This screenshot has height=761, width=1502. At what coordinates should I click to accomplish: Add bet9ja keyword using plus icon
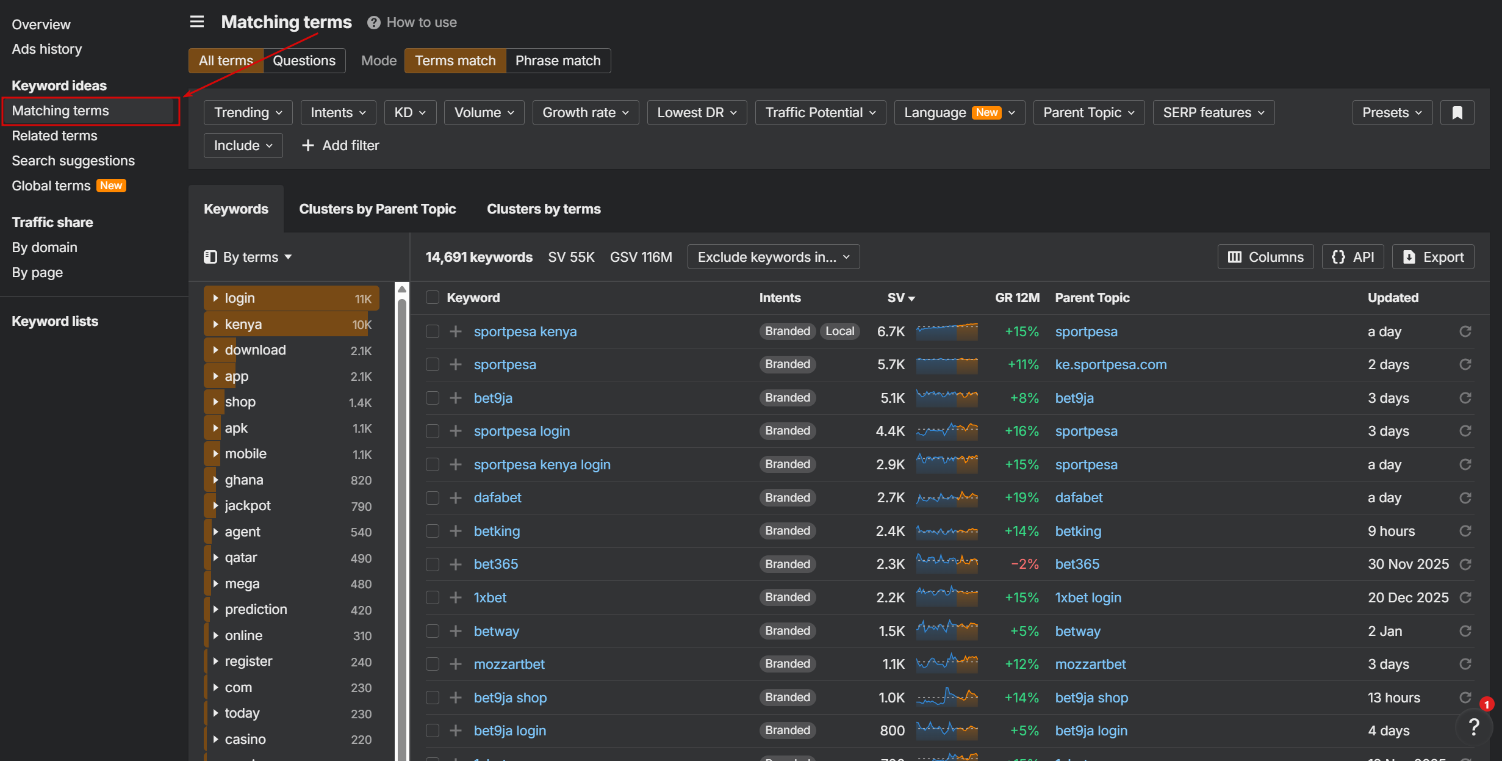point(455,398)
